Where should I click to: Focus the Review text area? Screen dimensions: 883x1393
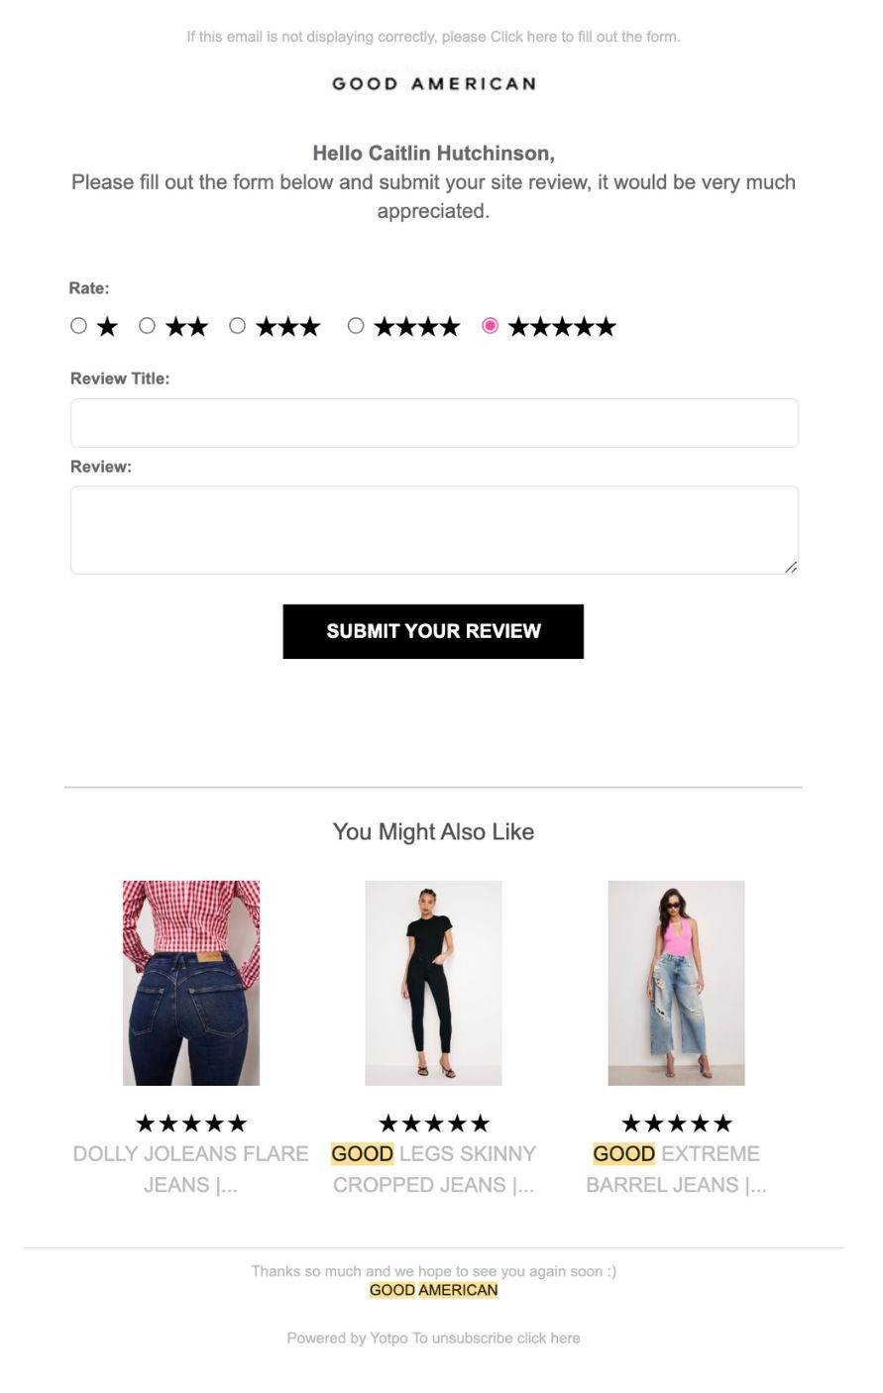coord(434,530)
